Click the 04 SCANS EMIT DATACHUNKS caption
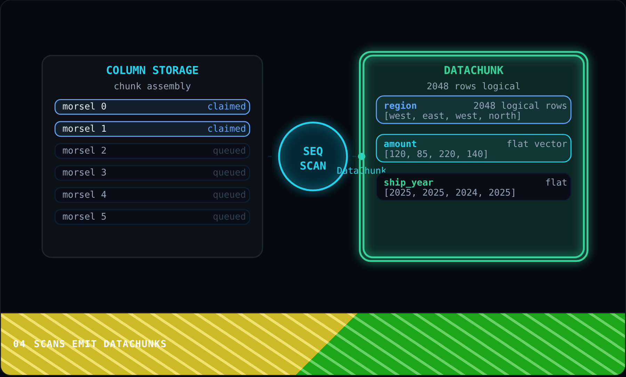 [90, 344]
